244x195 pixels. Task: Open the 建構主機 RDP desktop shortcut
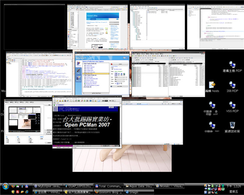(232, 67)
